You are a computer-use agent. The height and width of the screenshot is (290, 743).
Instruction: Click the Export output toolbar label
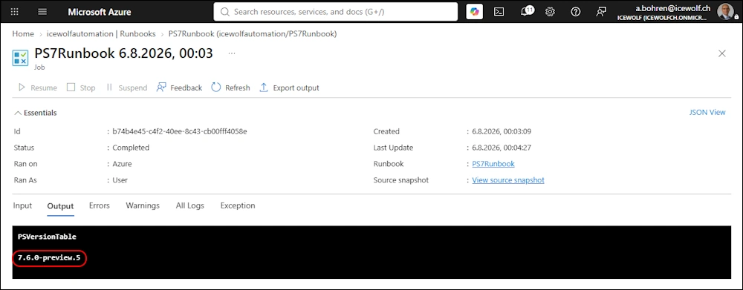point(296,88)
